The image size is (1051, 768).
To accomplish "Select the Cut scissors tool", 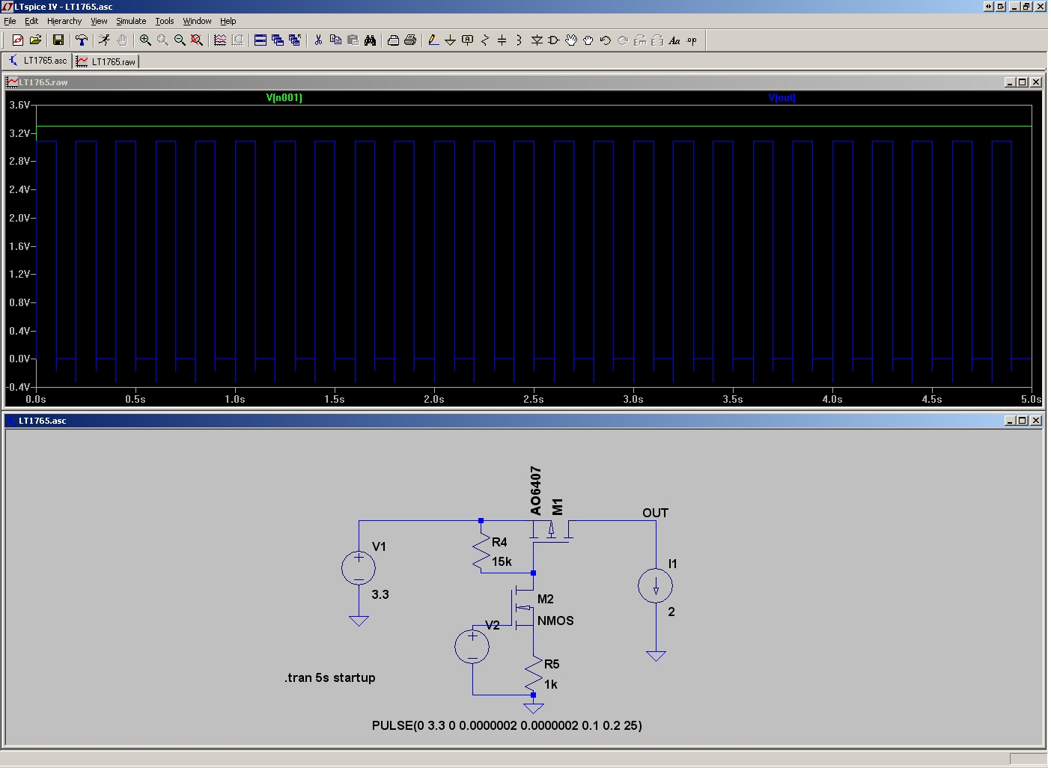I will [318, 40].
